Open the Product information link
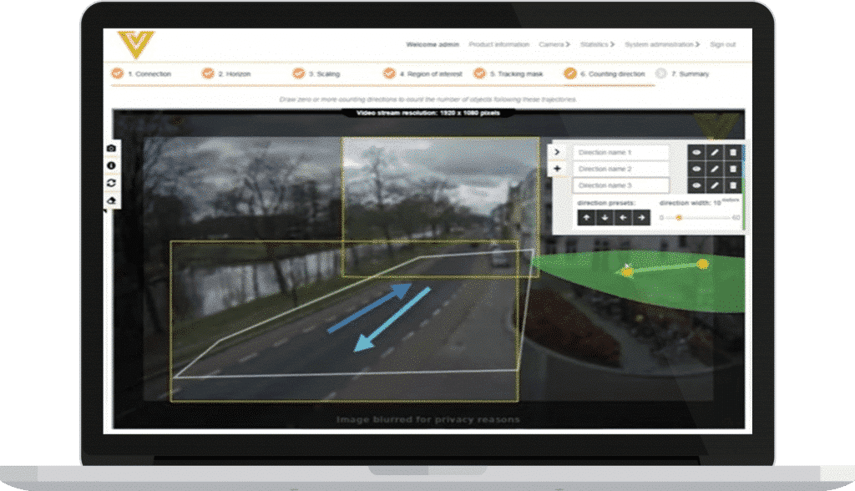This screenshot has height=491, width=855. pos(498,44)
